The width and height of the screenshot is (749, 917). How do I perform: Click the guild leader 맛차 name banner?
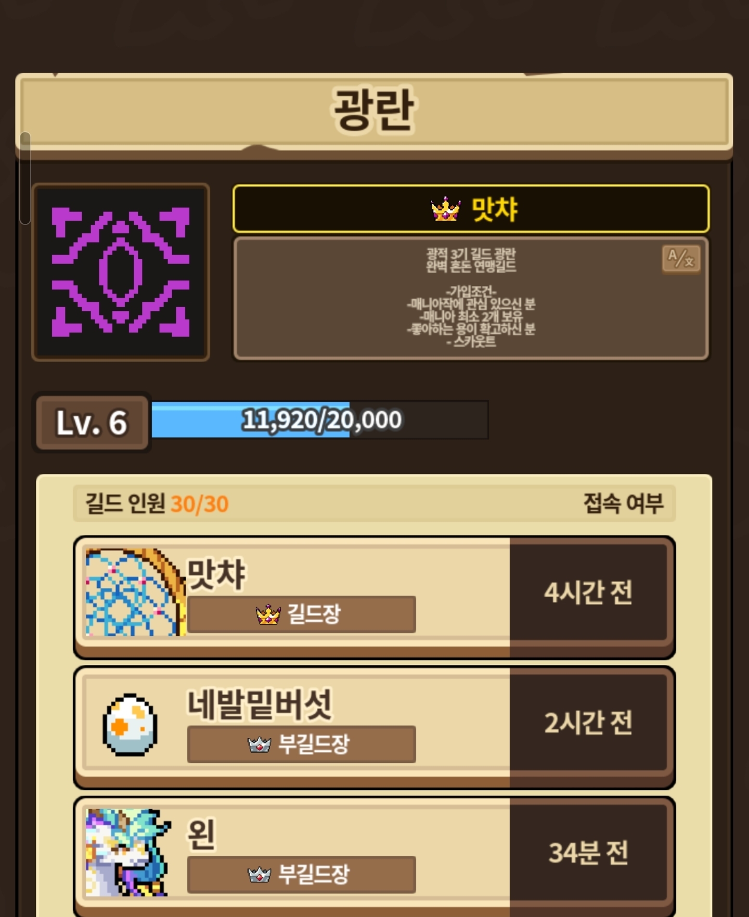pyautogui.click(x=471, y=209)
